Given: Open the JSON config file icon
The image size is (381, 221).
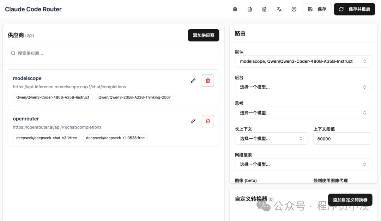Looking at the screenshot, I should [x=250, y=9].
